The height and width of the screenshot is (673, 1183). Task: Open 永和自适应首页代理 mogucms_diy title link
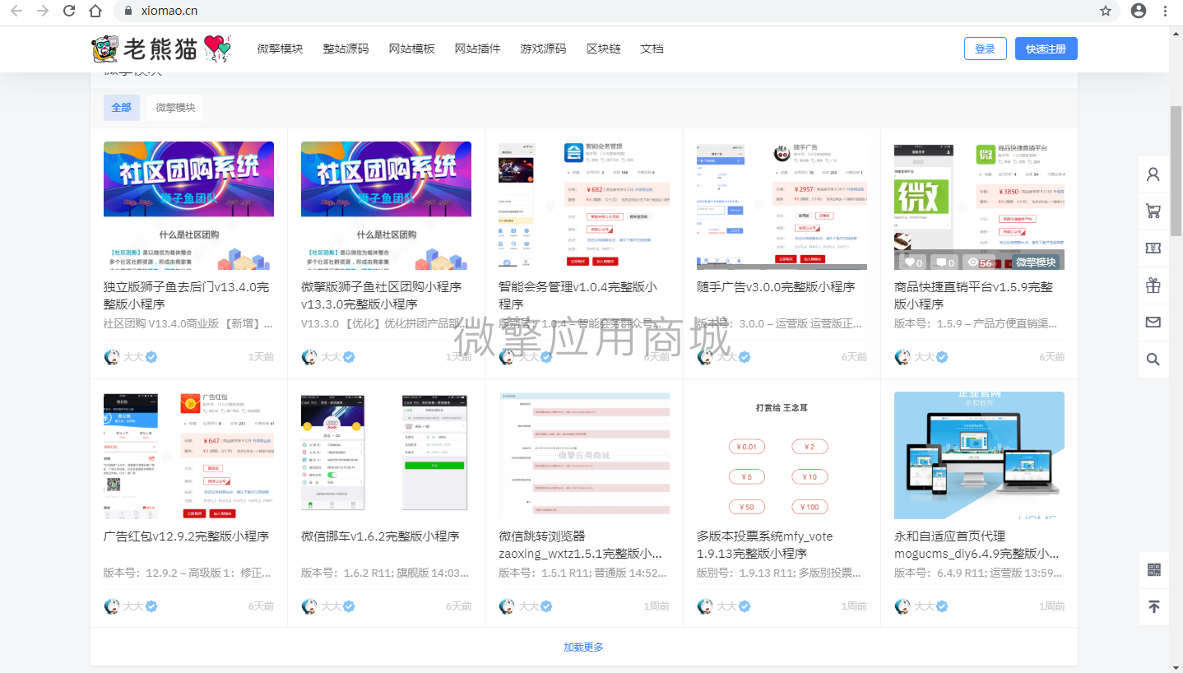(x=977, y=545)
